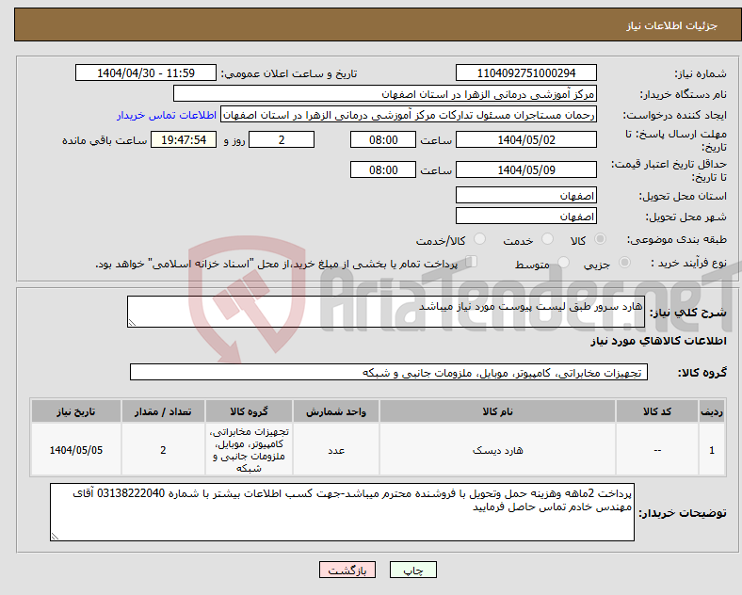
Task: Click the تعداد / مقدار column header
Action: pos(163,411)
